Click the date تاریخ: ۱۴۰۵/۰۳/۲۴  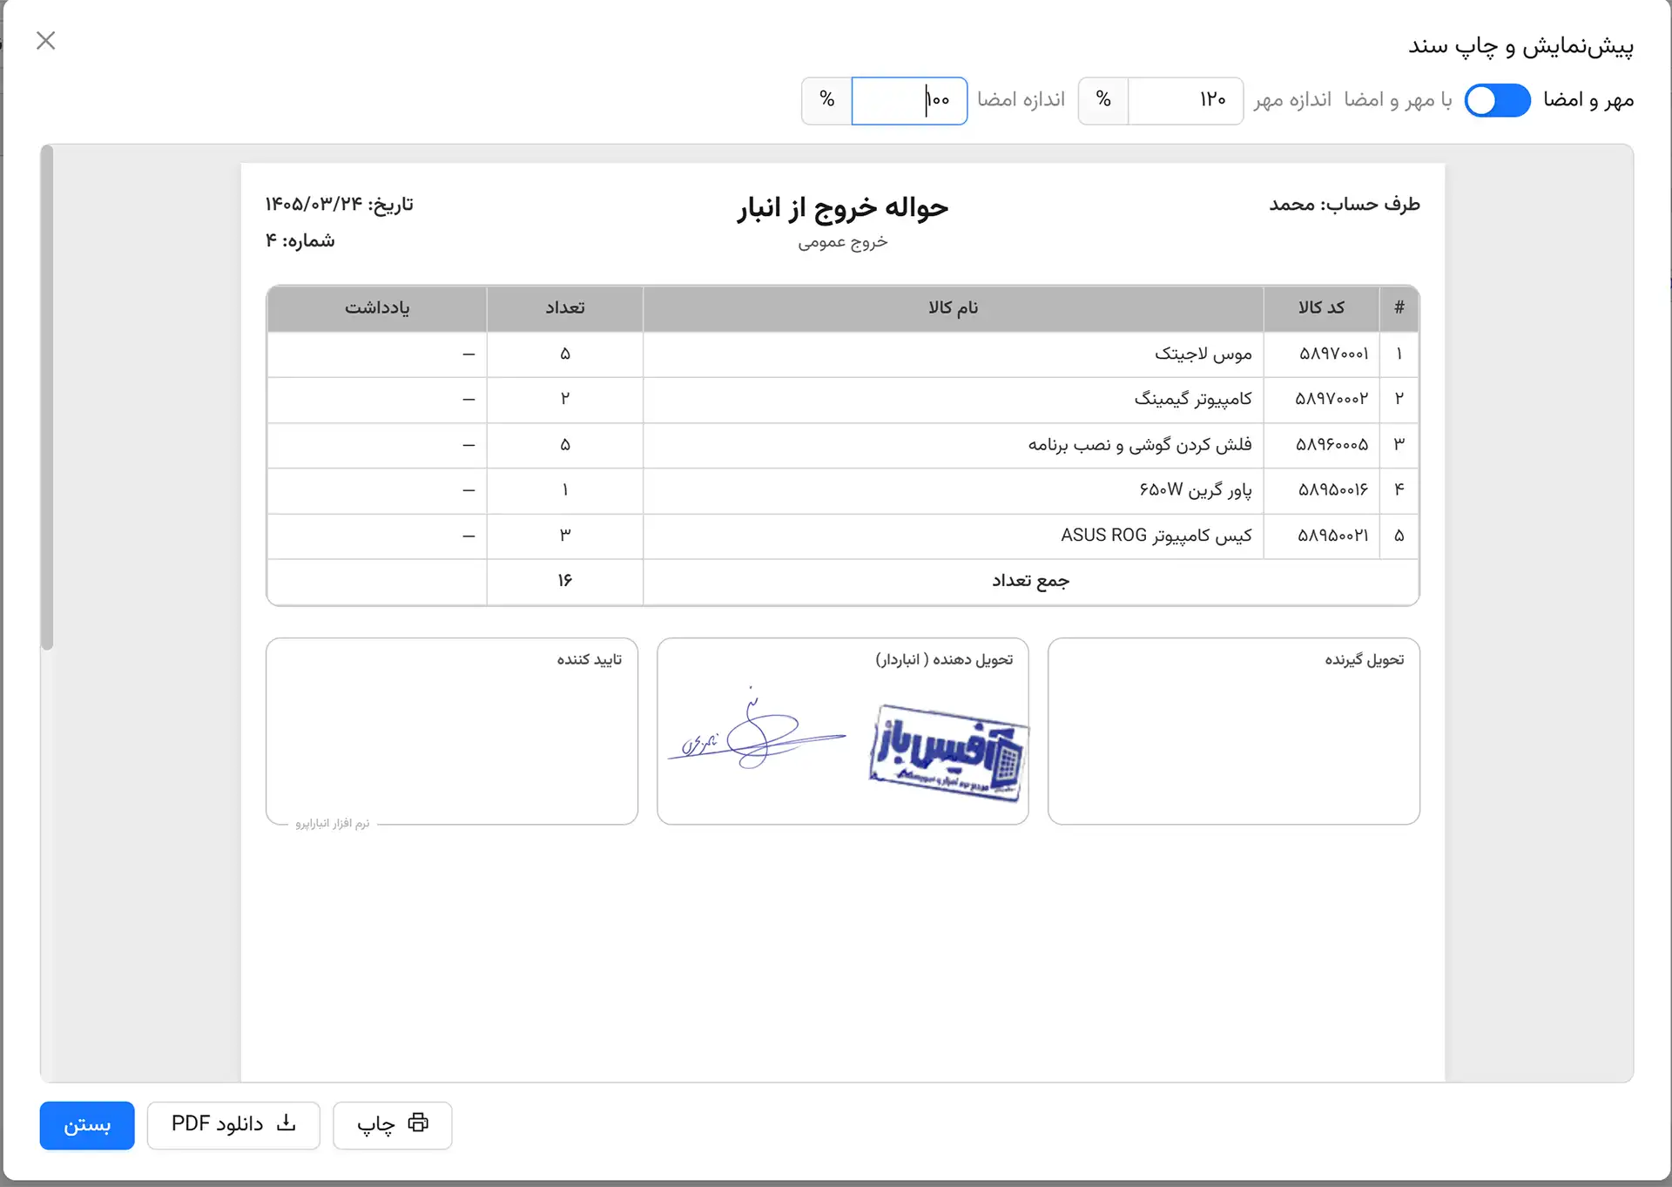pos(340,204)
